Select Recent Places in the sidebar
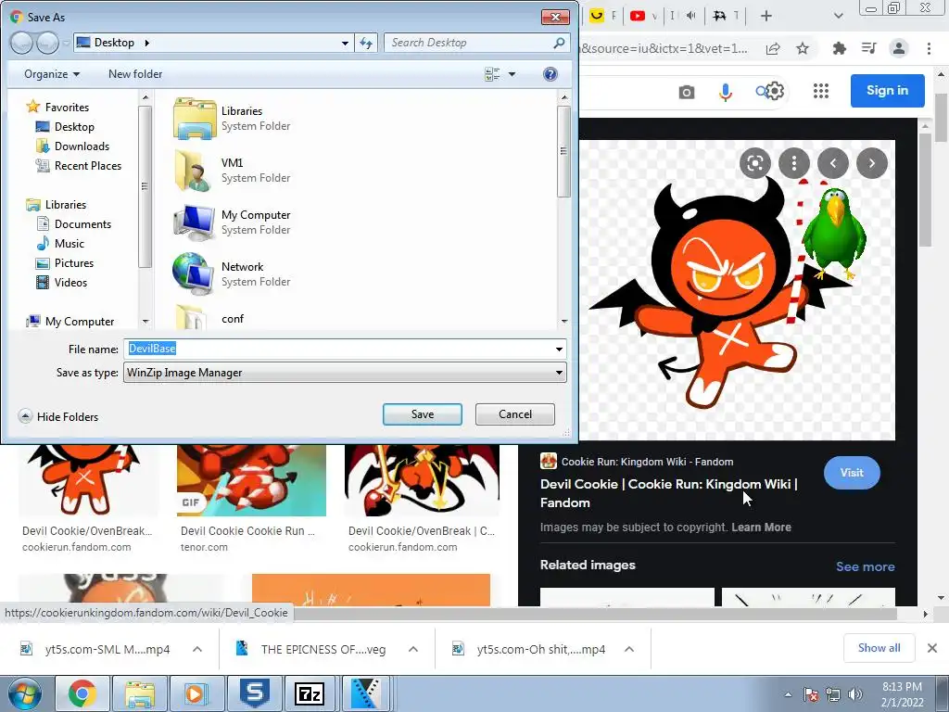Image resolution: width=949 pixels, height=712 pixels. (79, 165)
